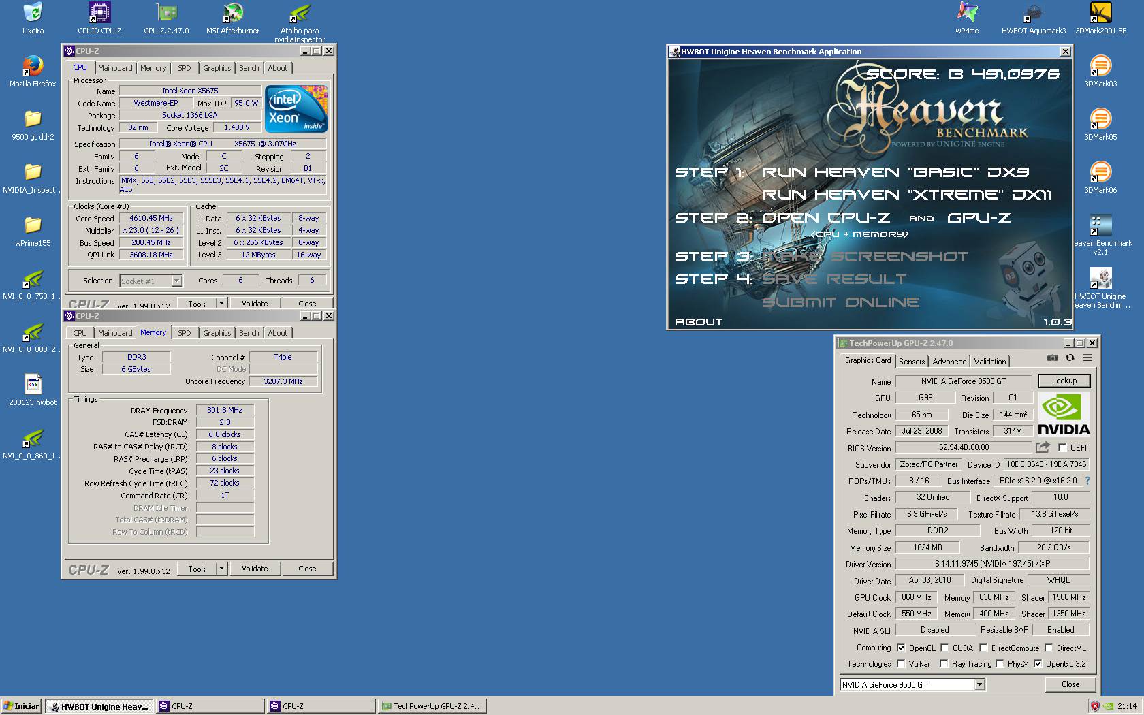Viewport: 1144px width, 715px height.
Task: Select HWBOT Unigine Heaven taskbar item
Action: click(100, 706)
